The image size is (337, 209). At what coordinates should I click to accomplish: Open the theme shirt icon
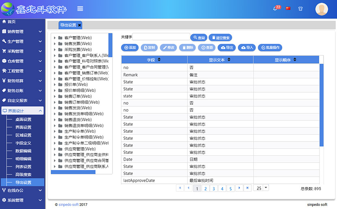click(300, 9)
